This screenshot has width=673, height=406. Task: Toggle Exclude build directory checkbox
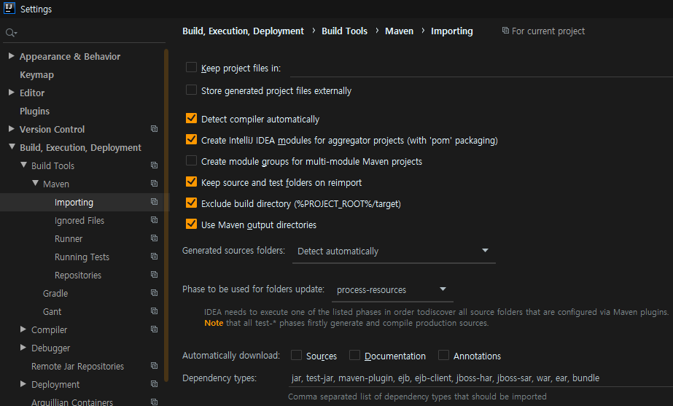point(192,203)
